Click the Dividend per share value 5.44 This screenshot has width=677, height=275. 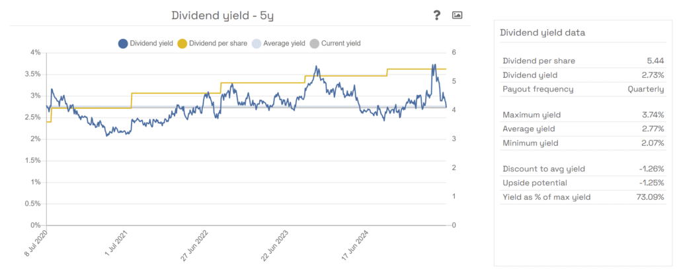click(655, 61)
